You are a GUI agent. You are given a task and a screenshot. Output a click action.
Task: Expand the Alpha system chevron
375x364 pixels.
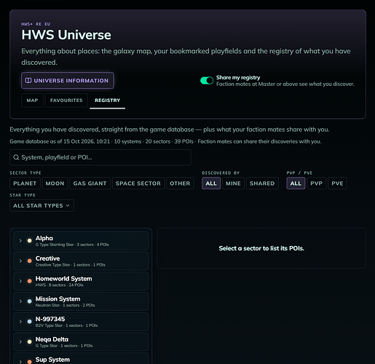pos(20,241)
